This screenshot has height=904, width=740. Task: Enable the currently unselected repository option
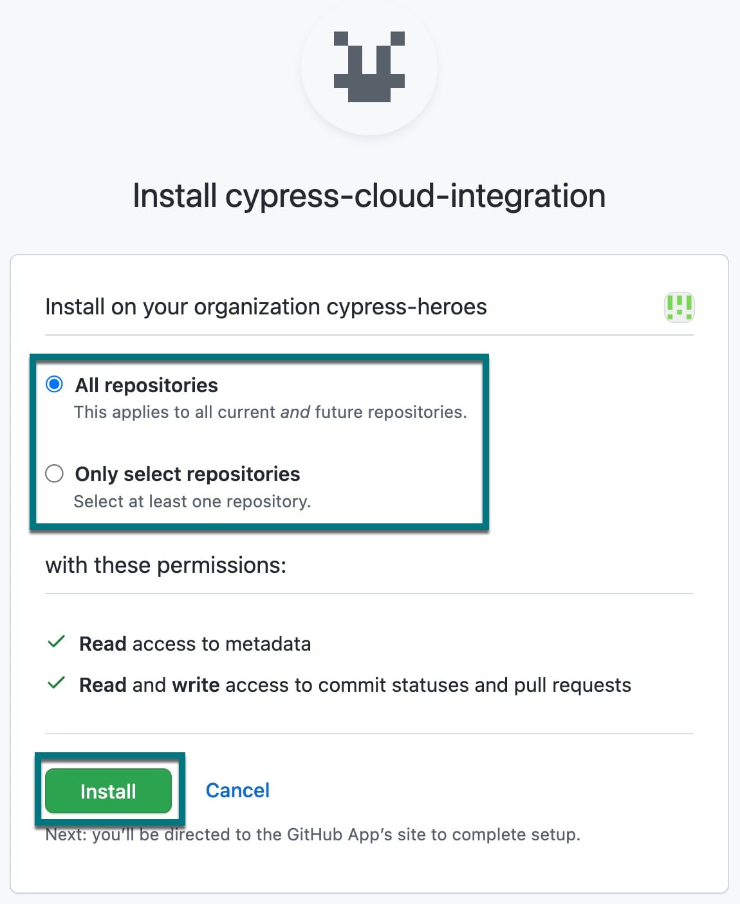tap(55, 474)
